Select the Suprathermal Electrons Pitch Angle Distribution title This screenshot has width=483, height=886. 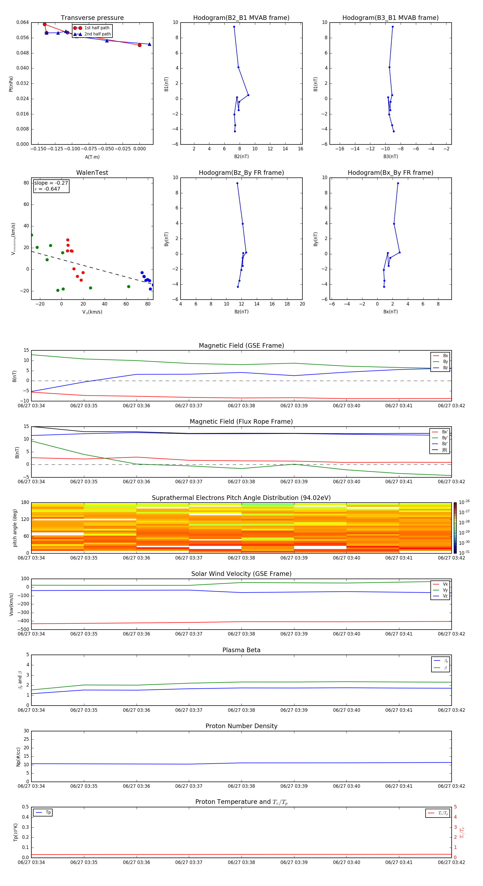click(241, 498)
